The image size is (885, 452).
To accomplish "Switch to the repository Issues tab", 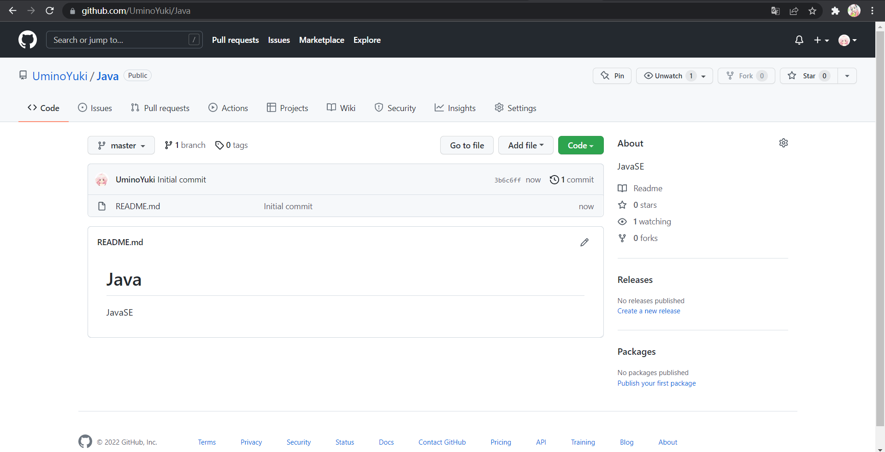I will coord(95,108).
